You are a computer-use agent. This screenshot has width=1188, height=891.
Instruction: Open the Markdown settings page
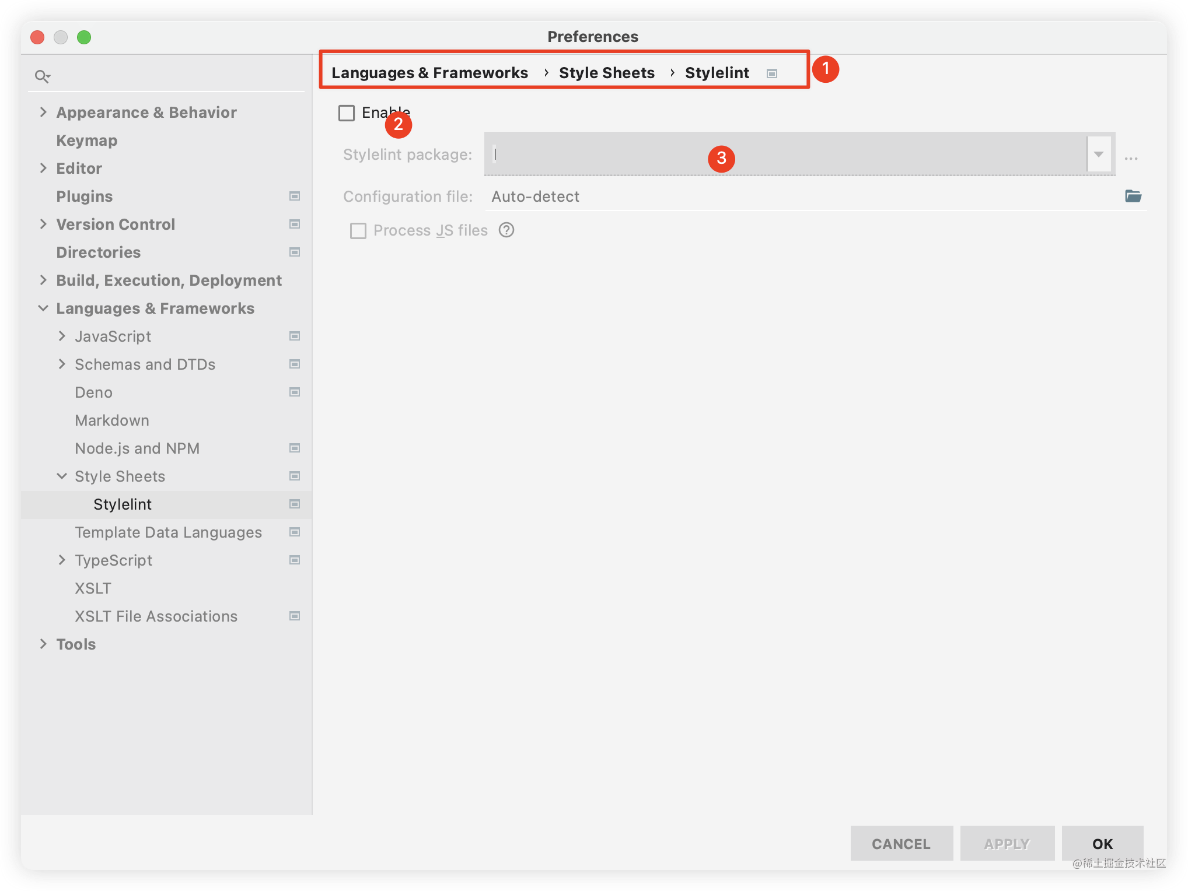[x=112, y=420]
